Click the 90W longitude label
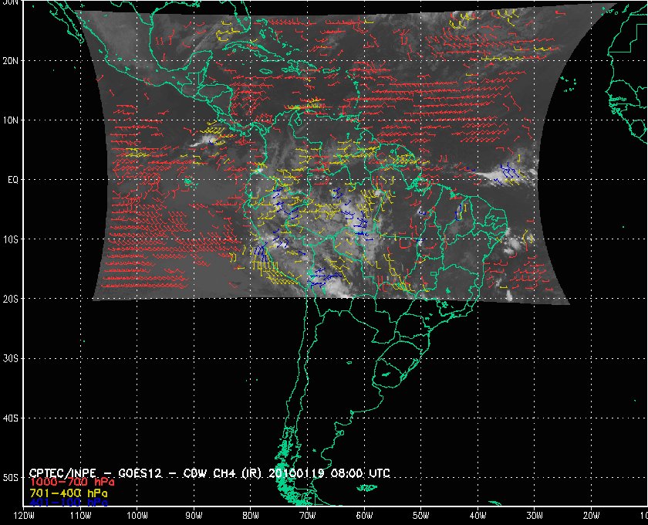Screen dimensions: 648x525 [194, 516]
